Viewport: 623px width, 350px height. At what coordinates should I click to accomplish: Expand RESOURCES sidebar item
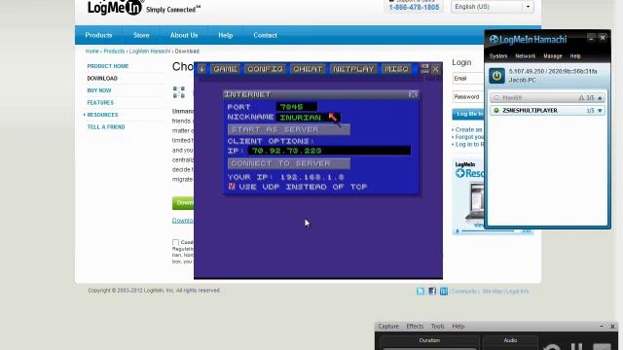coord(102,115)
